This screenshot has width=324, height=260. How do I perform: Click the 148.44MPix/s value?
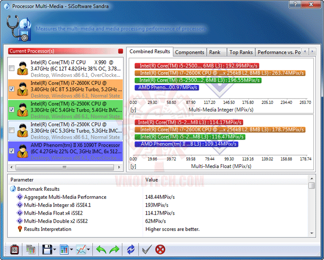(160, 197)
